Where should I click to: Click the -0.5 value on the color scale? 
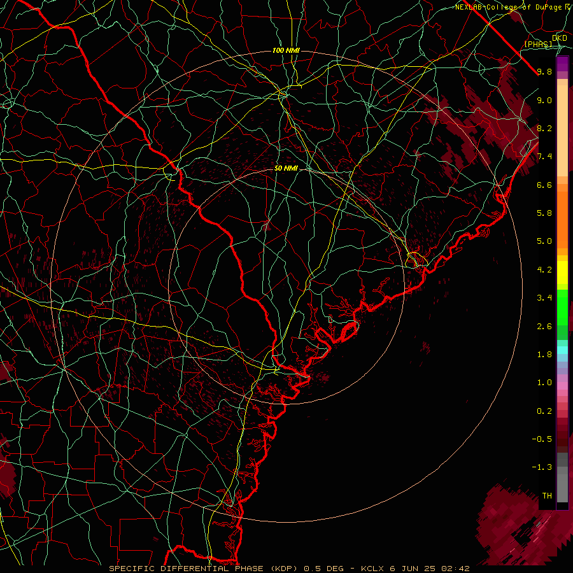(542, 439)
